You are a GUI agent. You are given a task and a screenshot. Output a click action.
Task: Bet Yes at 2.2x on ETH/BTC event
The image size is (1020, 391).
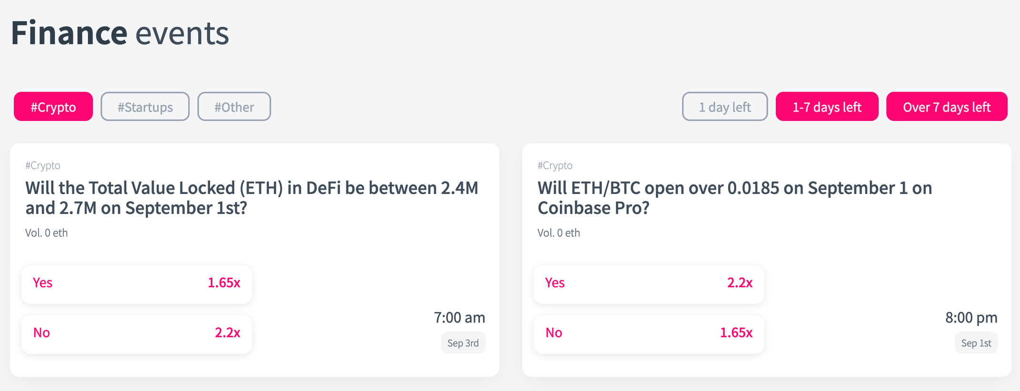coord(649,284)
